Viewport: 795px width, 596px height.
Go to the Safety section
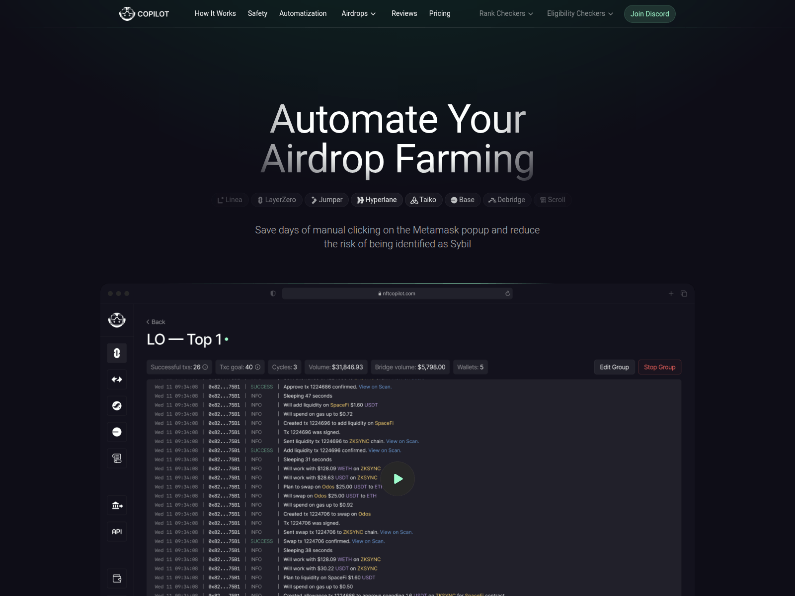257,13
